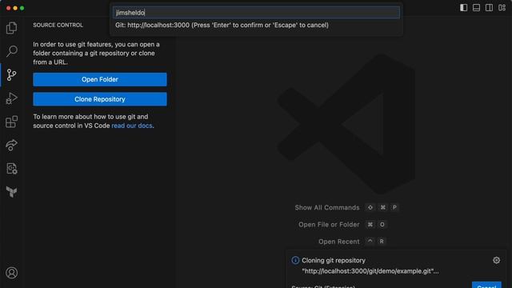Viewport: 512px width, 288px height.
Task: Toggle the secondary side bar layout icon
Action: [489, 7]
